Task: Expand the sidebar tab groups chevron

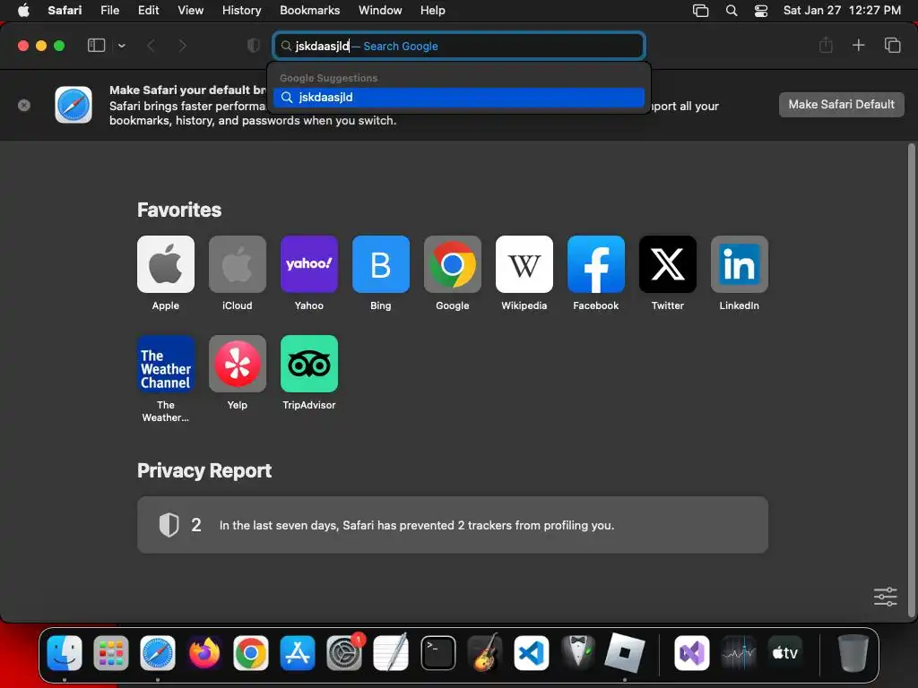Action: (x=122, y=46)
